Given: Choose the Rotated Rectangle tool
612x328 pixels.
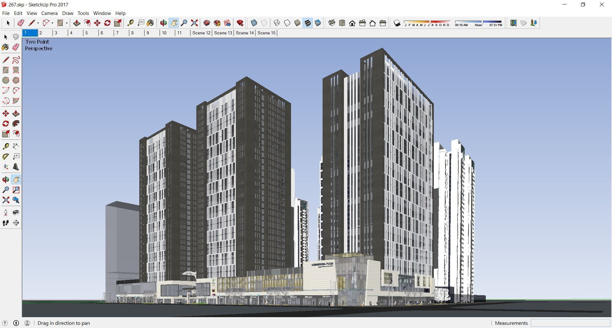Looking at the screenshot, I should pyautogui.click(x=16, y=70).
